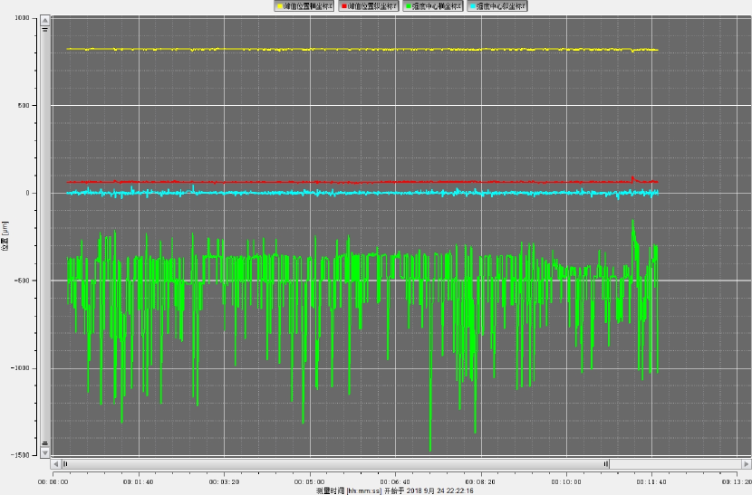Toggle the yellow peak position legend series

[x=304, y=6]
